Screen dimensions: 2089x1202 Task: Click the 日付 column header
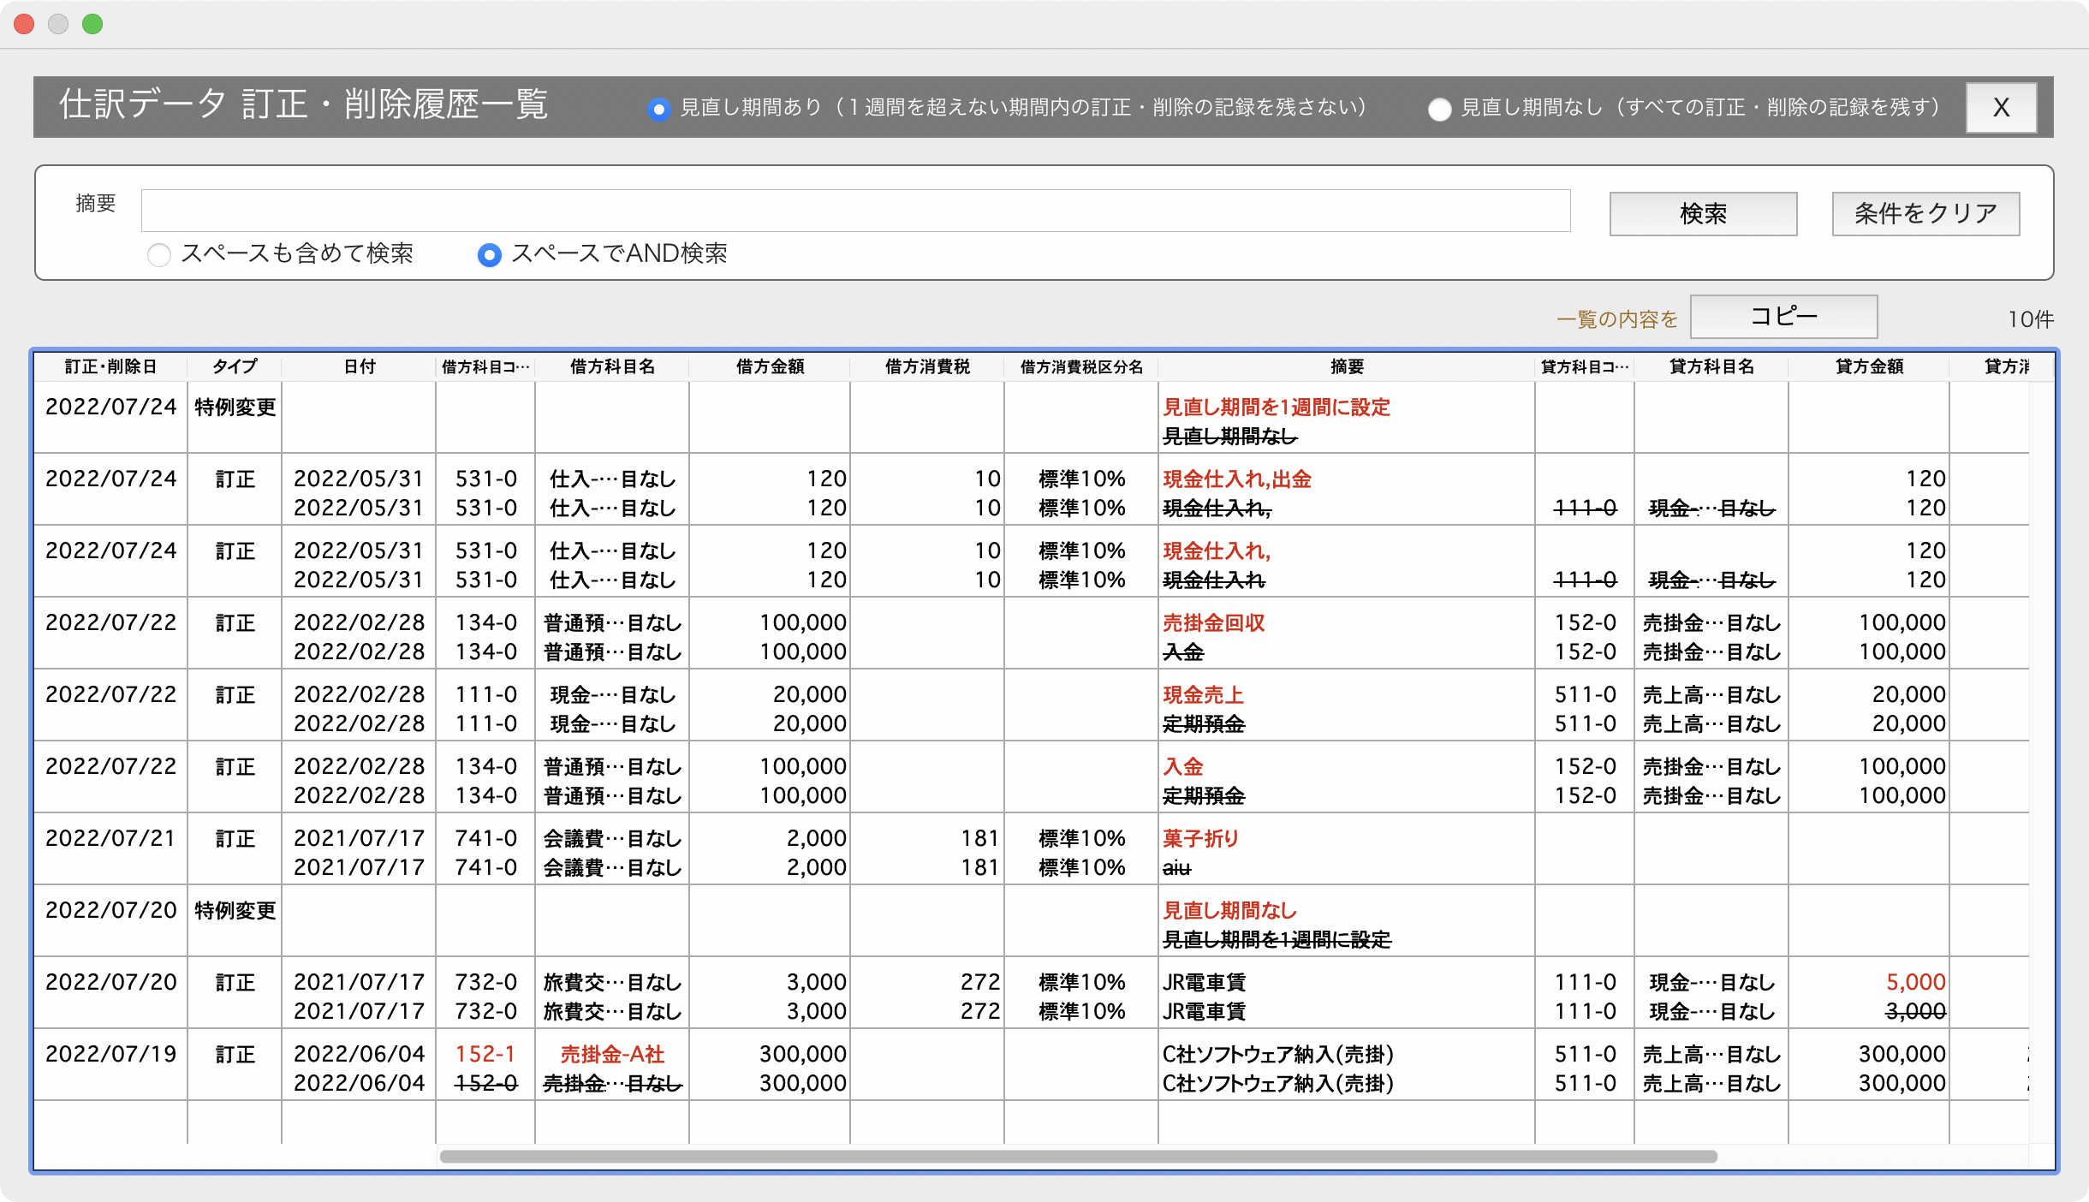[360, 366]
